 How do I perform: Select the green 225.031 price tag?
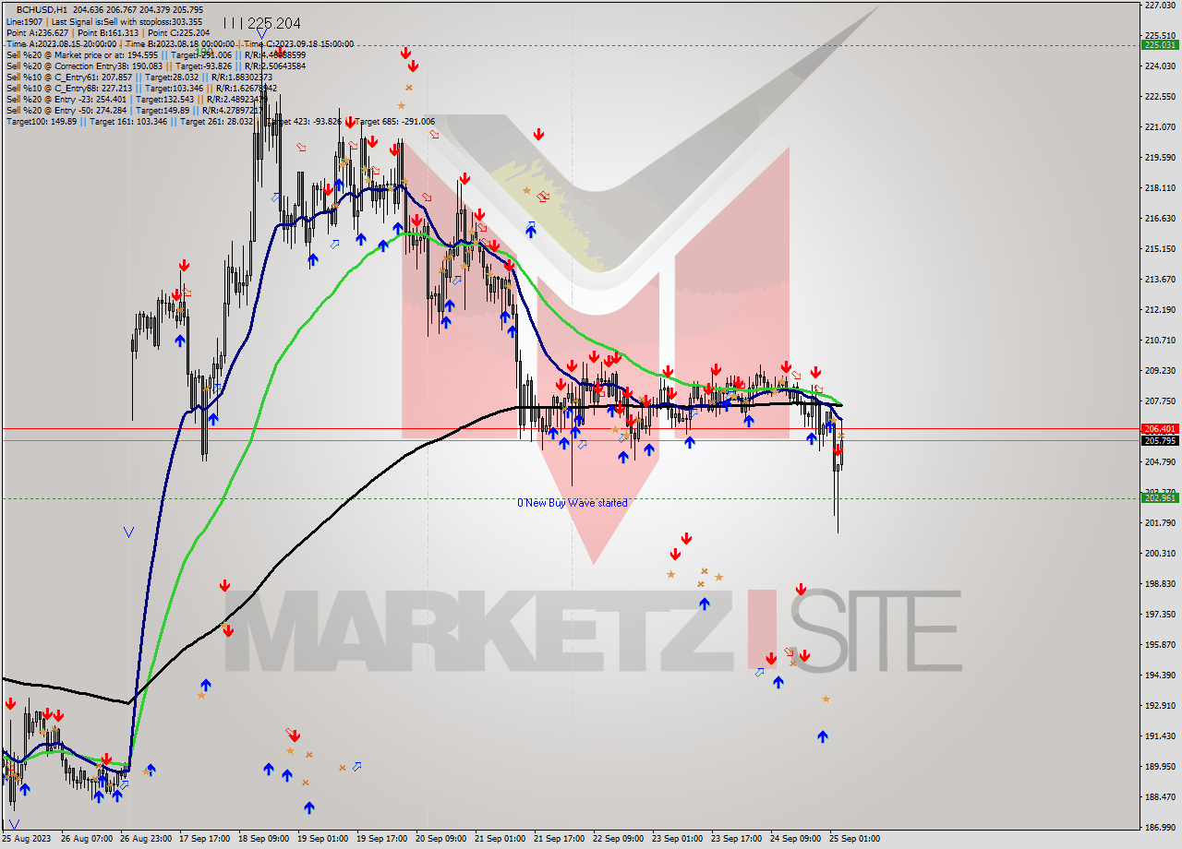(1160, 44)
